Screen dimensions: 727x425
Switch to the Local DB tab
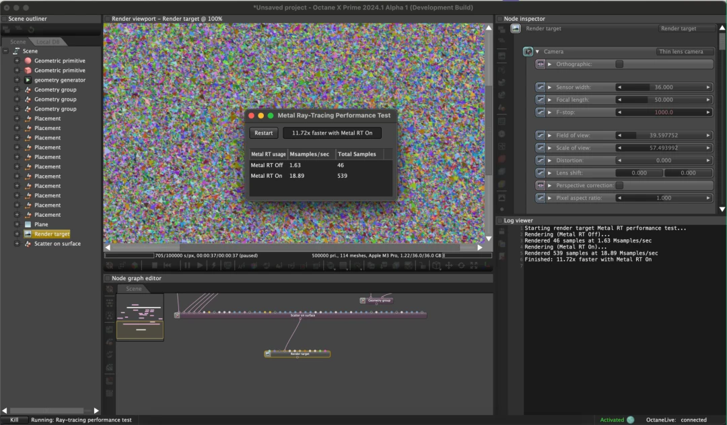48,42
